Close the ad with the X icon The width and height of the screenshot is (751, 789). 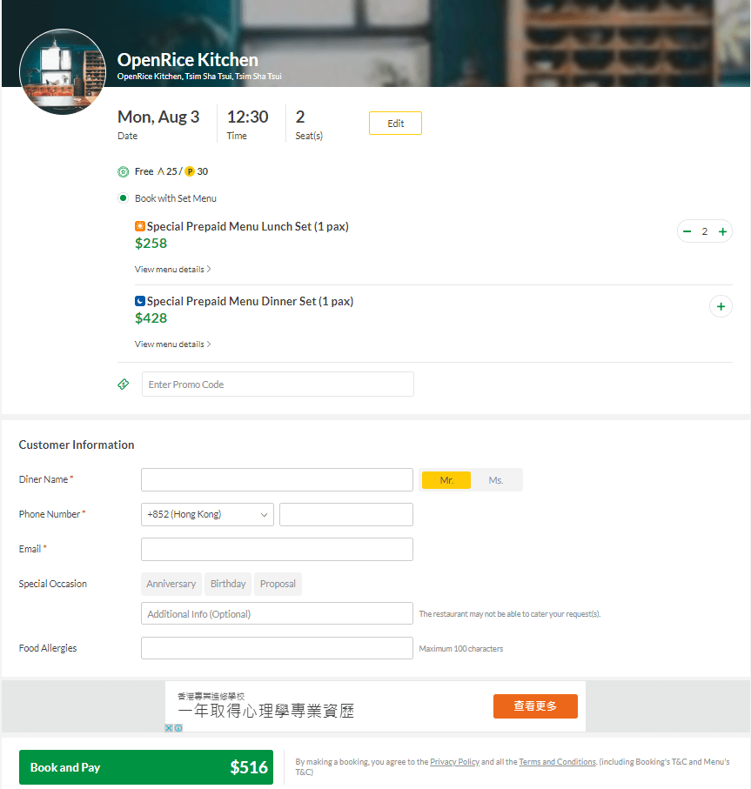[169, 727]
